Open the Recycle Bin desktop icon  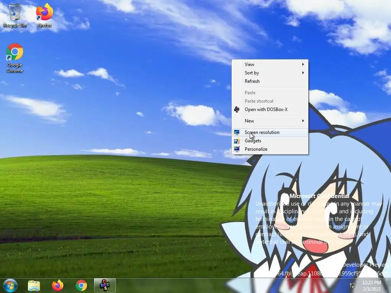click(15, 15)
